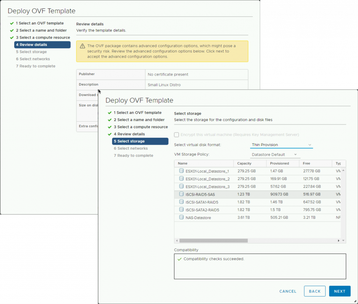Viewport: 358px width, 304px height.
Task: Open the virtual disk format dropdown showing Thin Provision
Action: coord(281,144)
